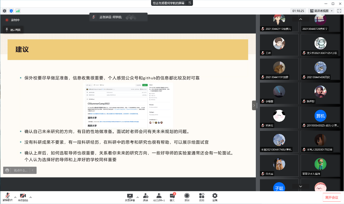Expand camera options arrow next to 开启视频
This screenshot has width=344, height=204.
coord(31,197)
